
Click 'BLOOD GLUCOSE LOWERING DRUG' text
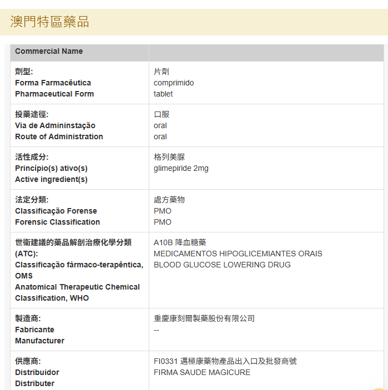coord(222,265)
